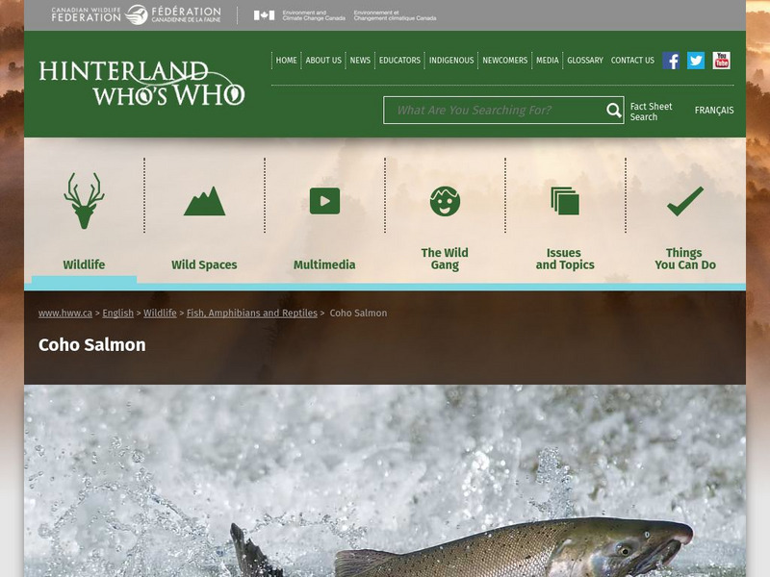Image resolution: width=770 pixels, height=577 pixels.
Task: Click the Wildlife deer head icon
Action: [x=84, y=200]
